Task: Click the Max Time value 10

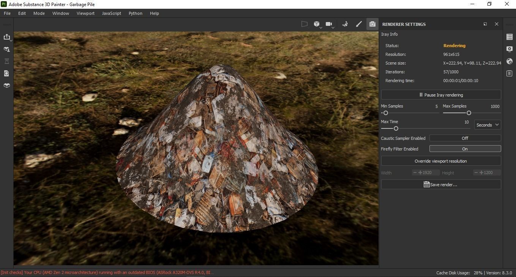Action: [467, 122]
